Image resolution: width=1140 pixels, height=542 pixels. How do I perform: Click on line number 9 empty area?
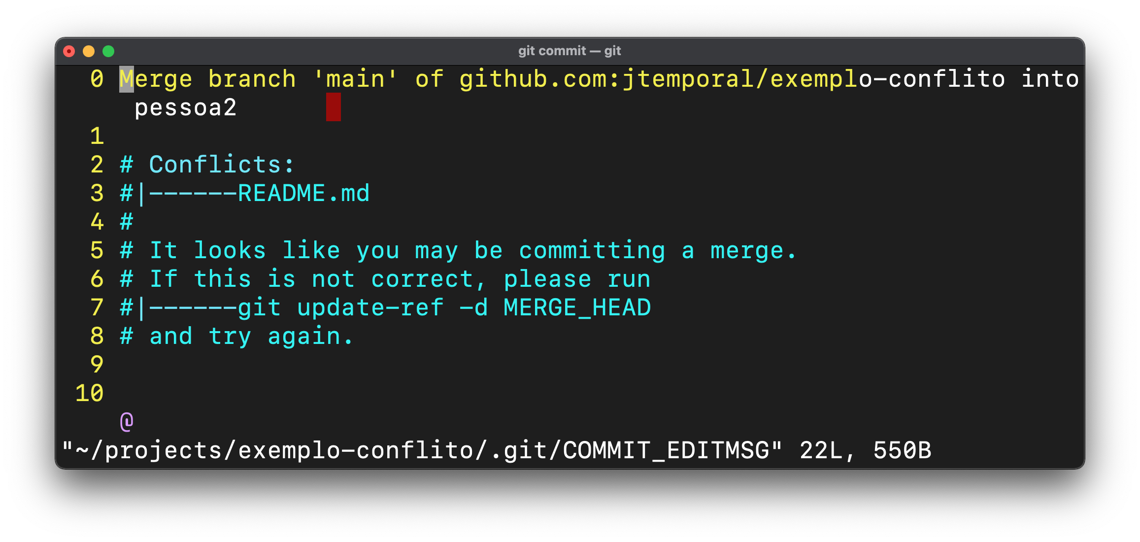pos(291,364)
